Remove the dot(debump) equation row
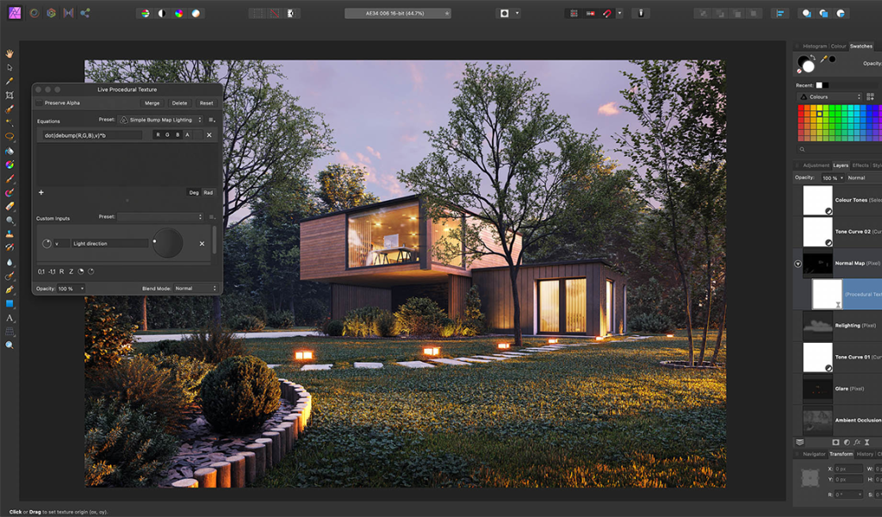 [x=209, y=135]
